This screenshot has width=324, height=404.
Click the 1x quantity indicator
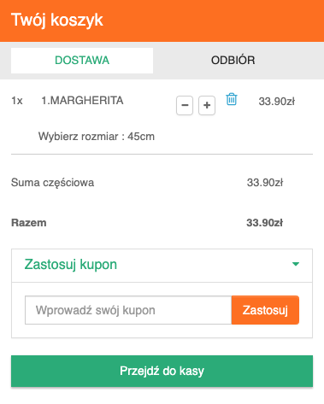click(17, 101)
